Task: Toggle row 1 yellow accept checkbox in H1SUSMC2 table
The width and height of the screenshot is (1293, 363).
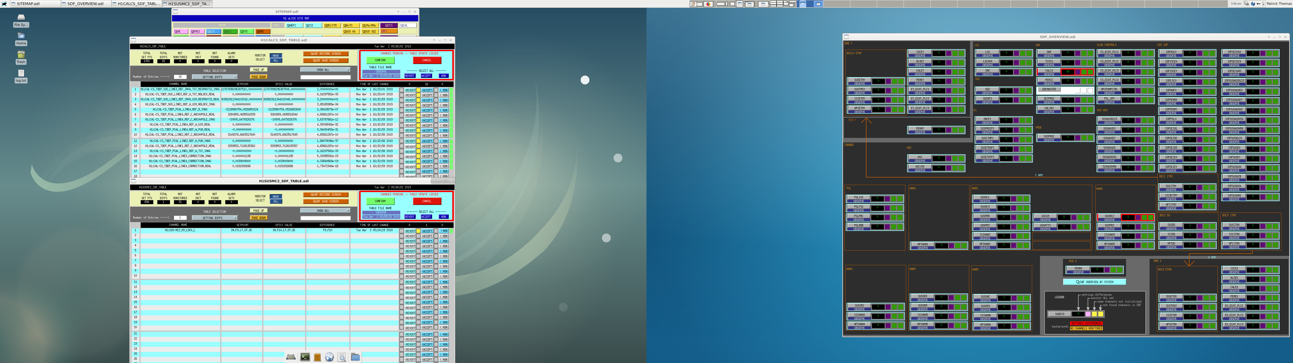Action: [418, 231]
